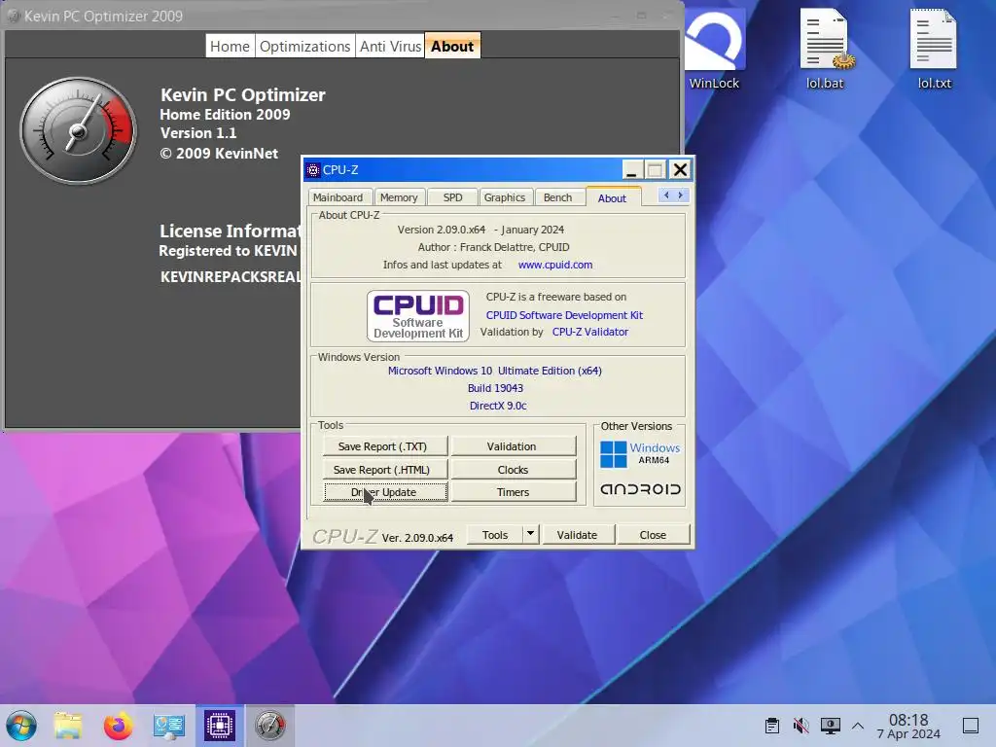Click Kevin PC Optimizer gauge logo
Viewport: 996px width, 747px height.
coord(78,131)
